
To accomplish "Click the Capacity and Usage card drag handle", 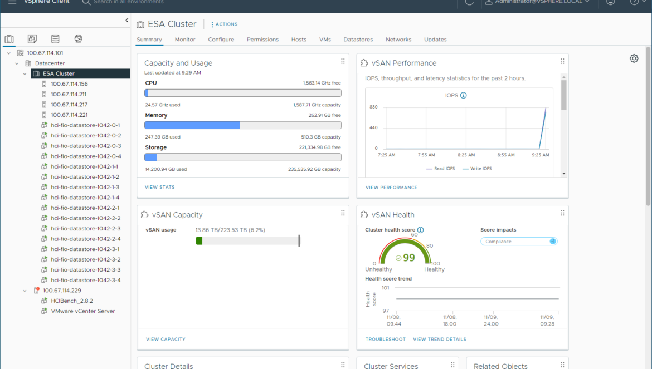I will tap(343, 61).
